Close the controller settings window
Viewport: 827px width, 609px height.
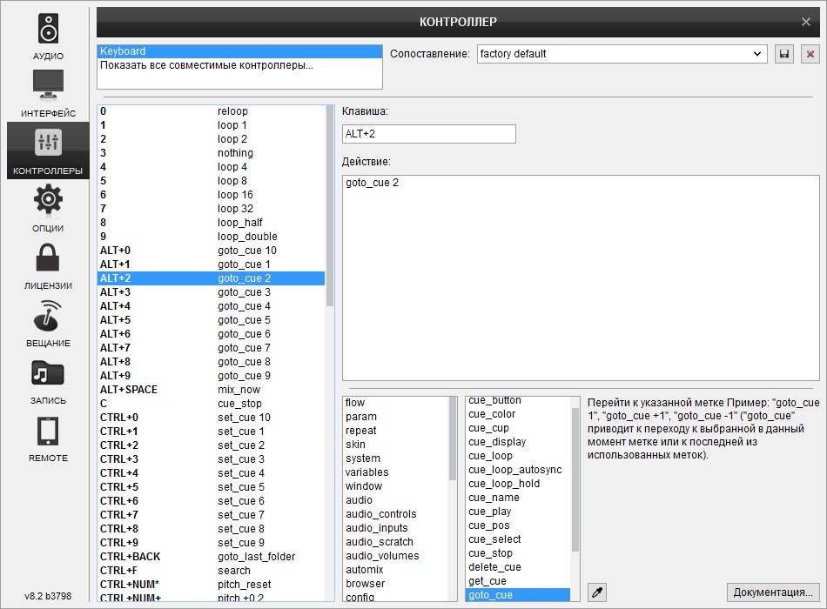[x=805, y=22]
